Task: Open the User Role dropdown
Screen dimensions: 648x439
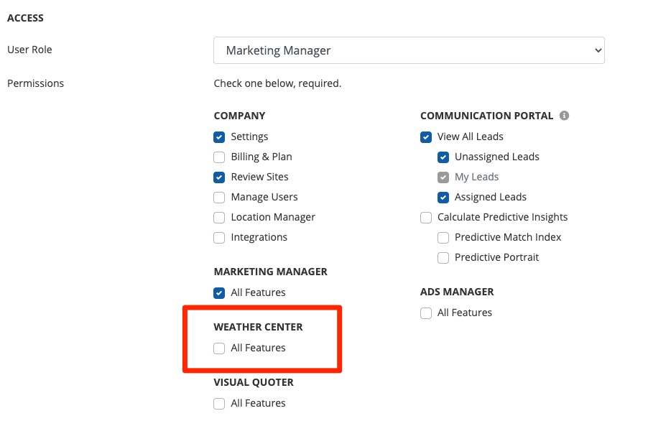Action: click(x=408, y=50)
